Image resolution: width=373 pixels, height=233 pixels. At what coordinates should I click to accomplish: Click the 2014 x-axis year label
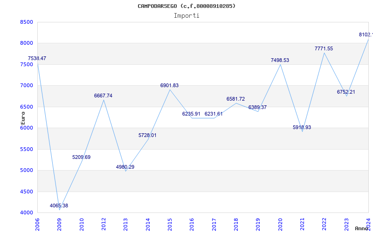tap(148, 225)
